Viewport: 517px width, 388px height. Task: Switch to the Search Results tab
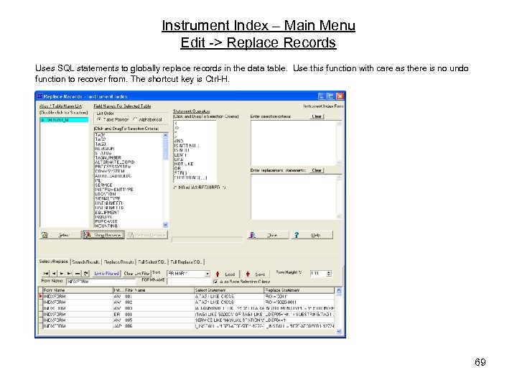85,262
